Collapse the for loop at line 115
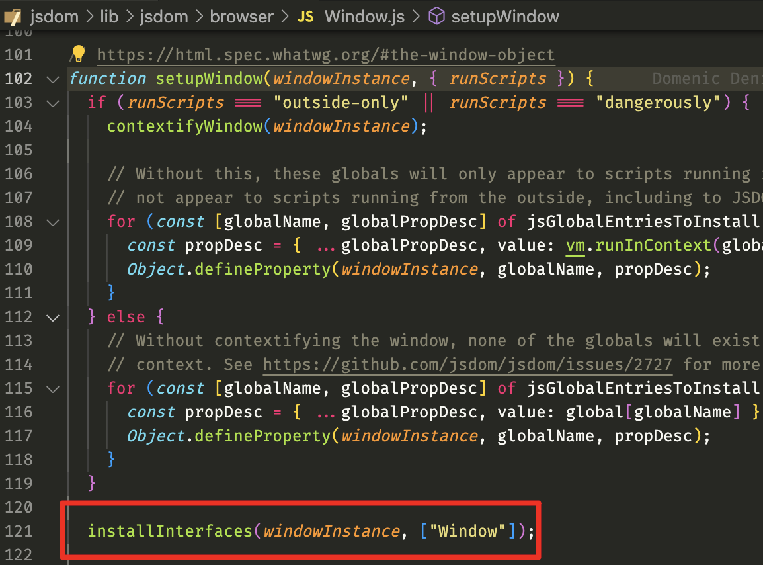Viewport: 763px width, 565px height. pyautogui.click(x=52, y=389)
